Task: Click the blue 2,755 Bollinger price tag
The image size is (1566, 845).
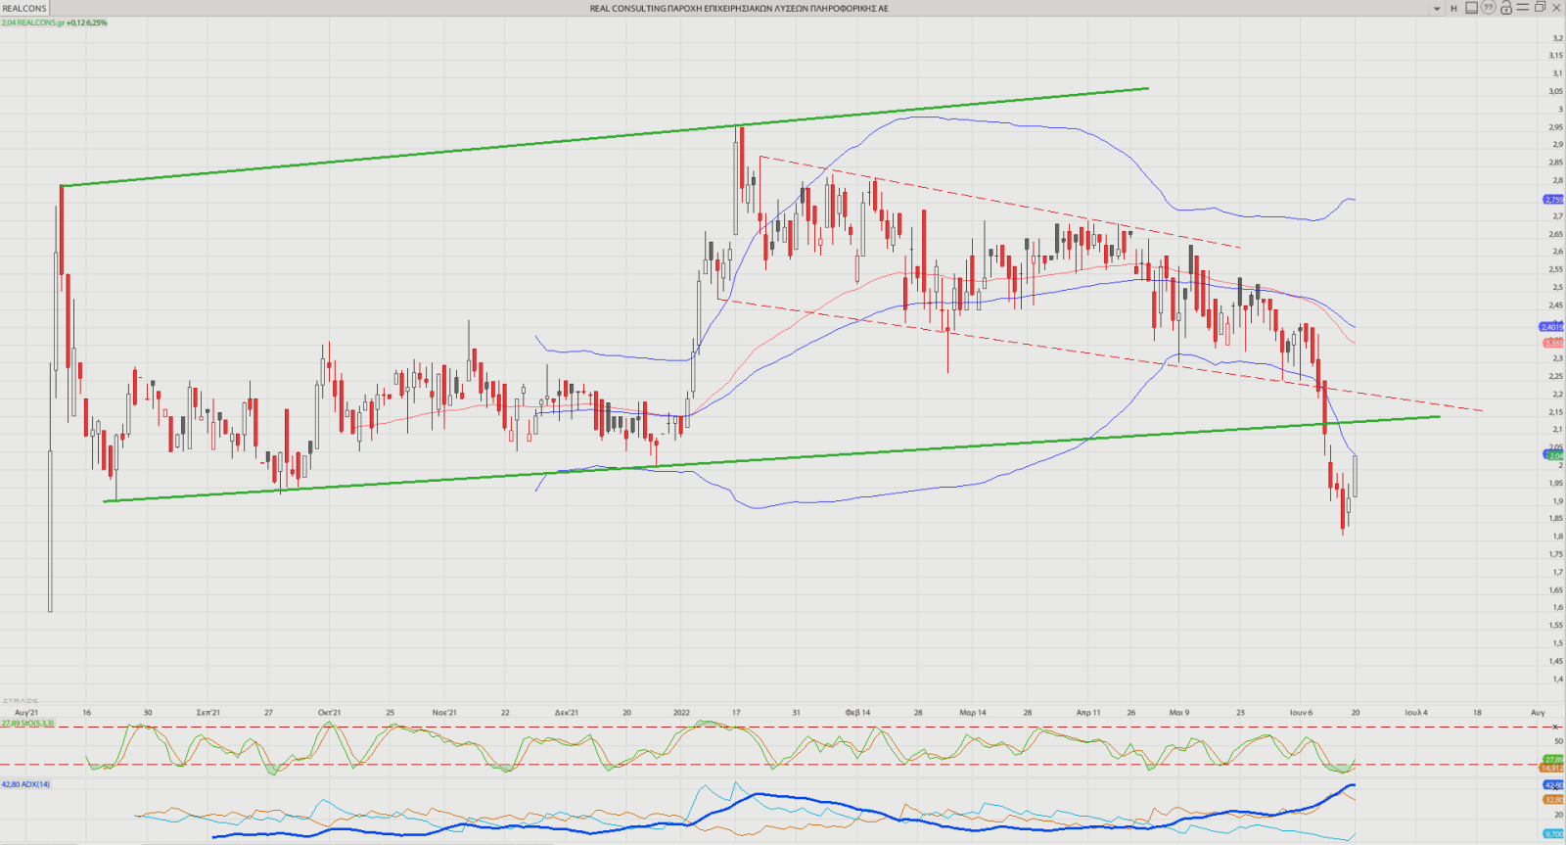Action: pyautogui.click(x=1553, y=199)
